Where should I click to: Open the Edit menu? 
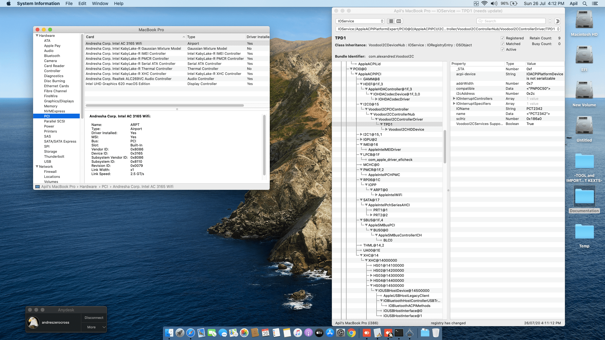click(x=82, y=3)
